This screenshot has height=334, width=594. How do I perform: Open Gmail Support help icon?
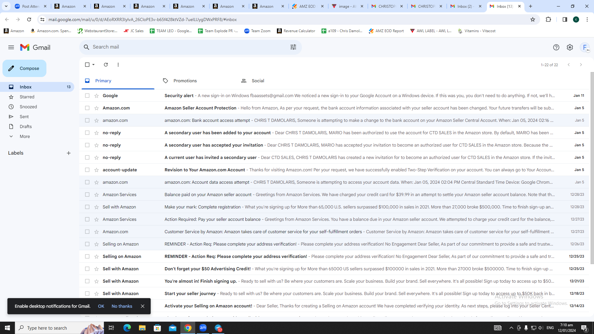[x=556, y=47]
